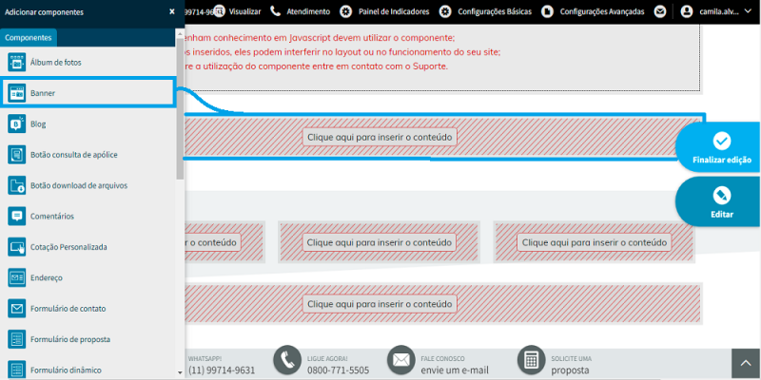Open Painel de Indicadores menu

[394, 11]
